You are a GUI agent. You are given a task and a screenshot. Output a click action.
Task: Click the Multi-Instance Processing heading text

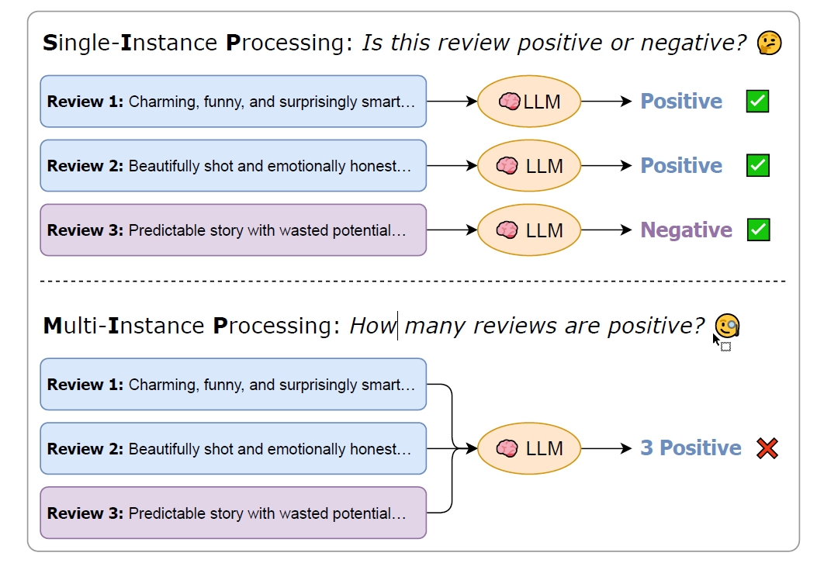coord(192,326)
